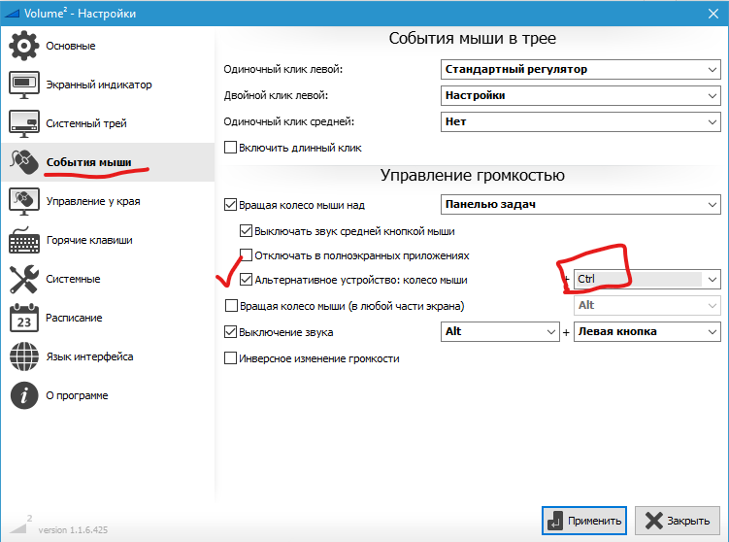Click the keyboard icon for Горячие клавиши
Viewport: 729px width, 542px height.
(x=24, y=240)
